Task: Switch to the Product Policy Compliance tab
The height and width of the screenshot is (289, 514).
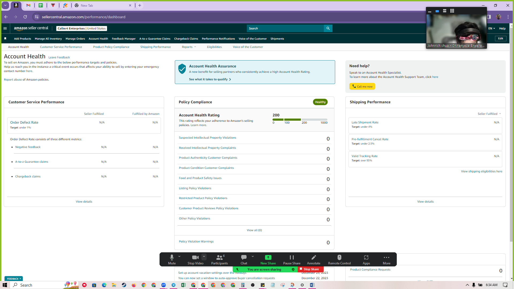Action: (111, 47)
